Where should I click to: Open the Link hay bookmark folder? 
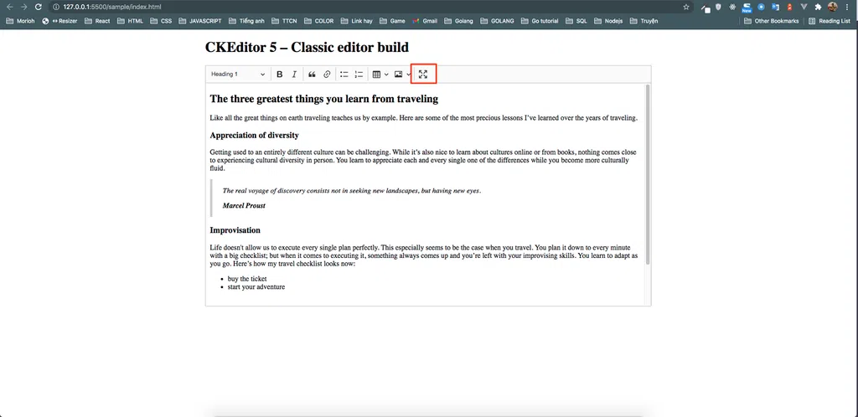click(x=356, y=21)
